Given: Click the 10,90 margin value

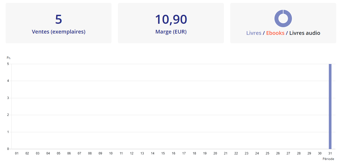Looking at the screenshot, I should point(171,19).
